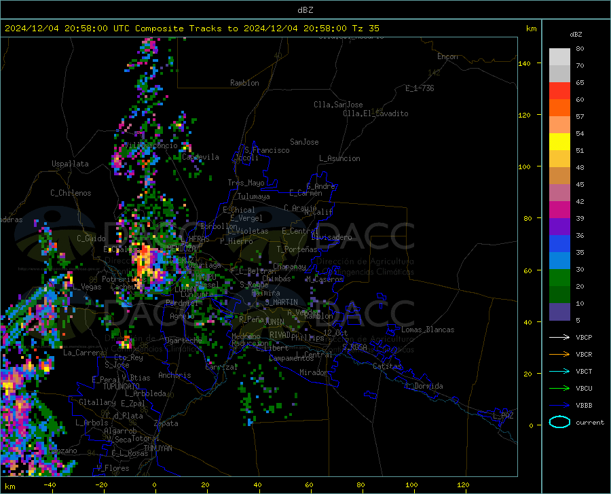Select the 65 dBZ red color swatch
Viewport: 611px width, 494px height.
[x=559, y=90]
